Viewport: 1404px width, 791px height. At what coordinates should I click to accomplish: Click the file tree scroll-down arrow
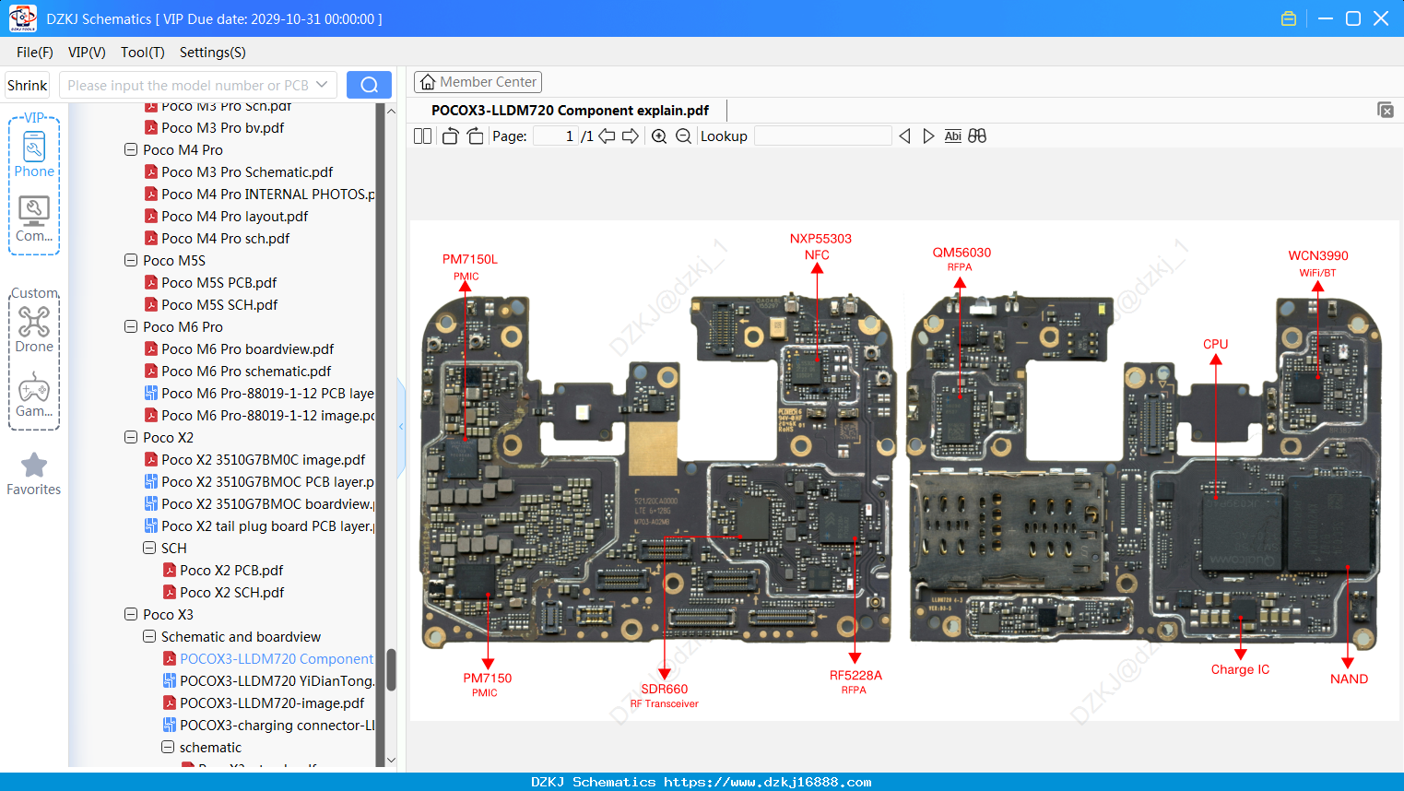391,760
